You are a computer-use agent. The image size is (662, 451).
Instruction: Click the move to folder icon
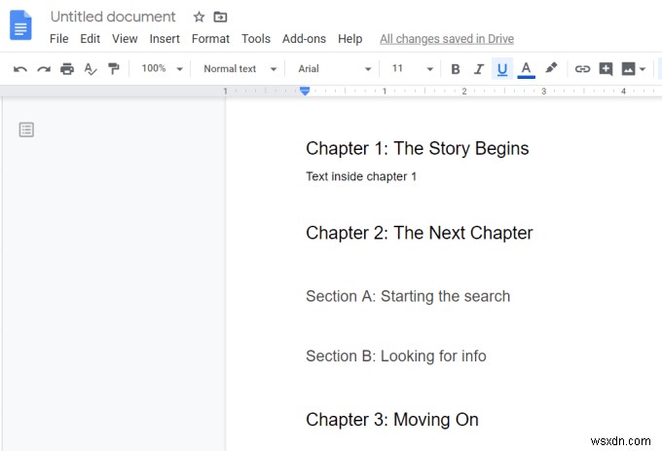click(220, 17)
